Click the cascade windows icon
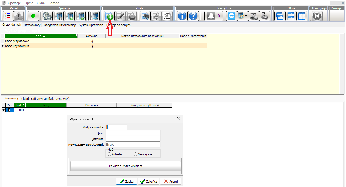Image resolution: width=346 pixels, height=187 pixels. pyautogui.click(x=280, y=16)
